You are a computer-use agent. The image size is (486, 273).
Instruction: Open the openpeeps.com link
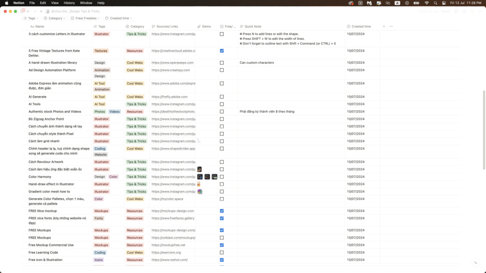point(172,62)
